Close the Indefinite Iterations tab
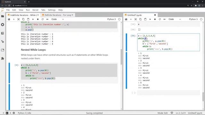The width and height of the screenshot is (205, 115). (38, 15)
